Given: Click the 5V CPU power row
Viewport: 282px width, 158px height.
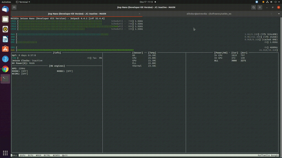Looking at the screenshot, I should [229, 55].
